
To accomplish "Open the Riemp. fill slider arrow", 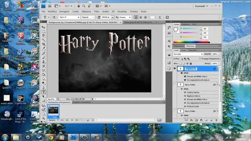I will pos(219,63).
